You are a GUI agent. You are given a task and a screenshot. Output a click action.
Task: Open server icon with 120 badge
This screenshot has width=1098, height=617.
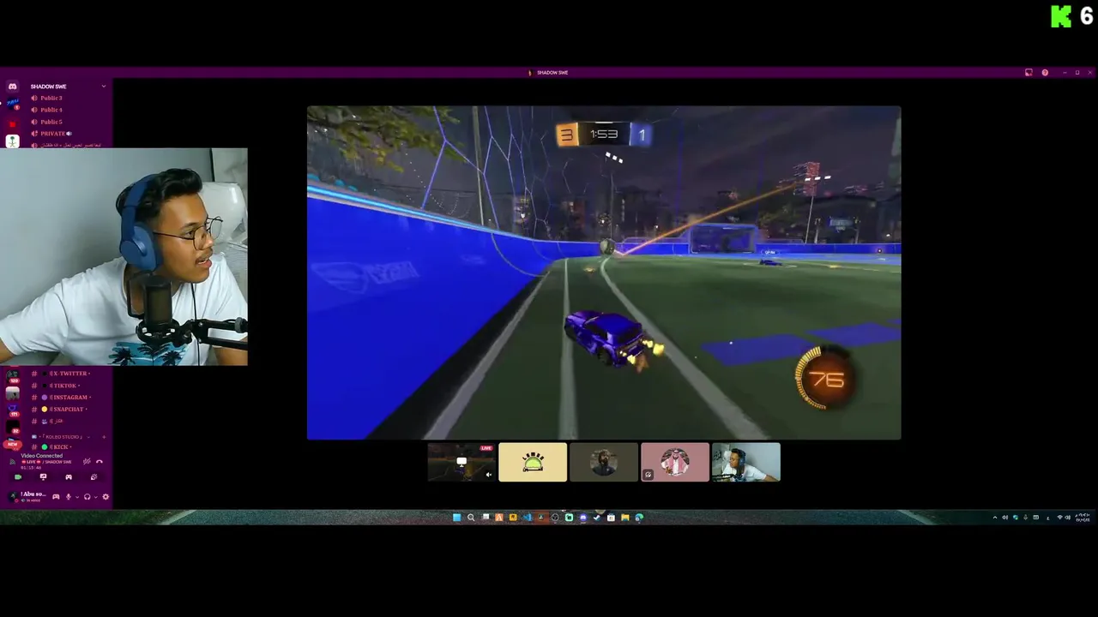coord(13,377)
